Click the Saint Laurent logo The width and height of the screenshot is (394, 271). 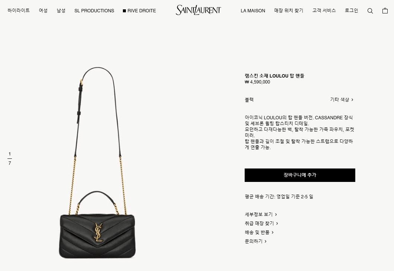tap(198, 10)
